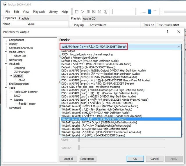
Task: Click the help question mark in Preferences
Action: (x=167, y=32)
